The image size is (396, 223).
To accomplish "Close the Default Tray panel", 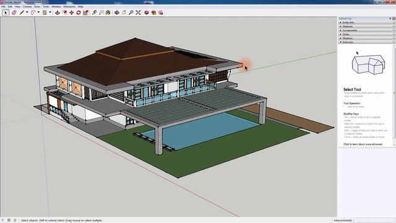I will click(394, 19).
